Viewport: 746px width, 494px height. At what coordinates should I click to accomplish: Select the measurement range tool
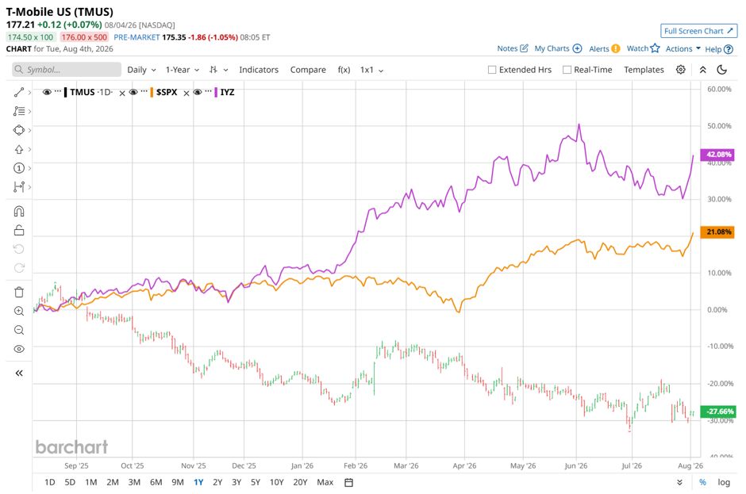[x=19, y=187]
